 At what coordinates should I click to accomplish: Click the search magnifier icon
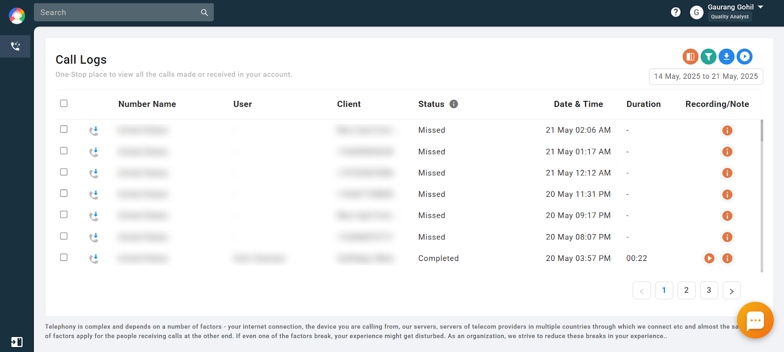[x=204, y=13]
